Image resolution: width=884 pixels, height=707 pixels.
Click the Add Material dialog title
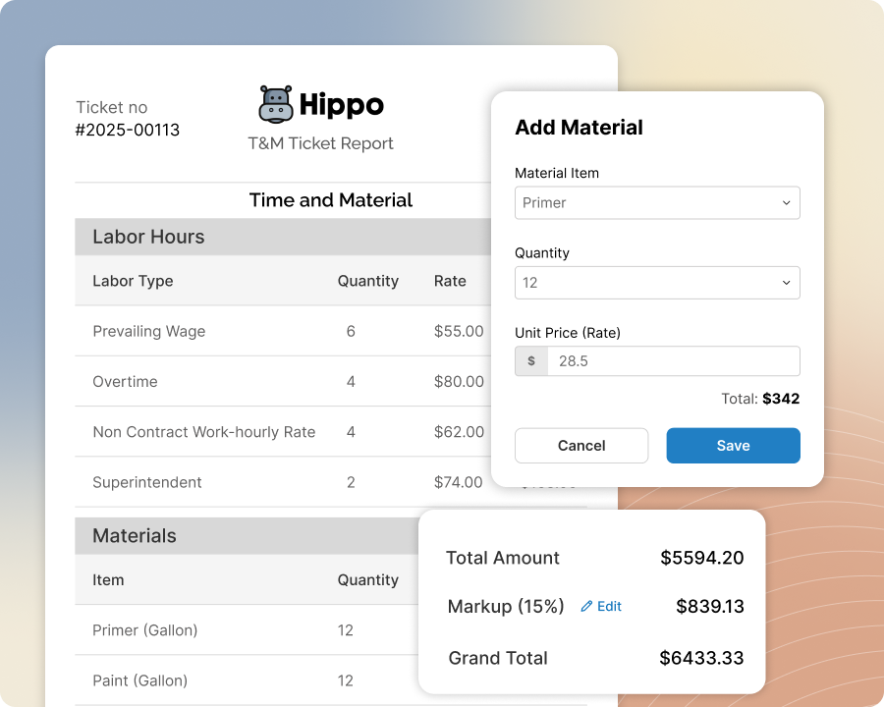pyautogui.click(x=579, y=128)
